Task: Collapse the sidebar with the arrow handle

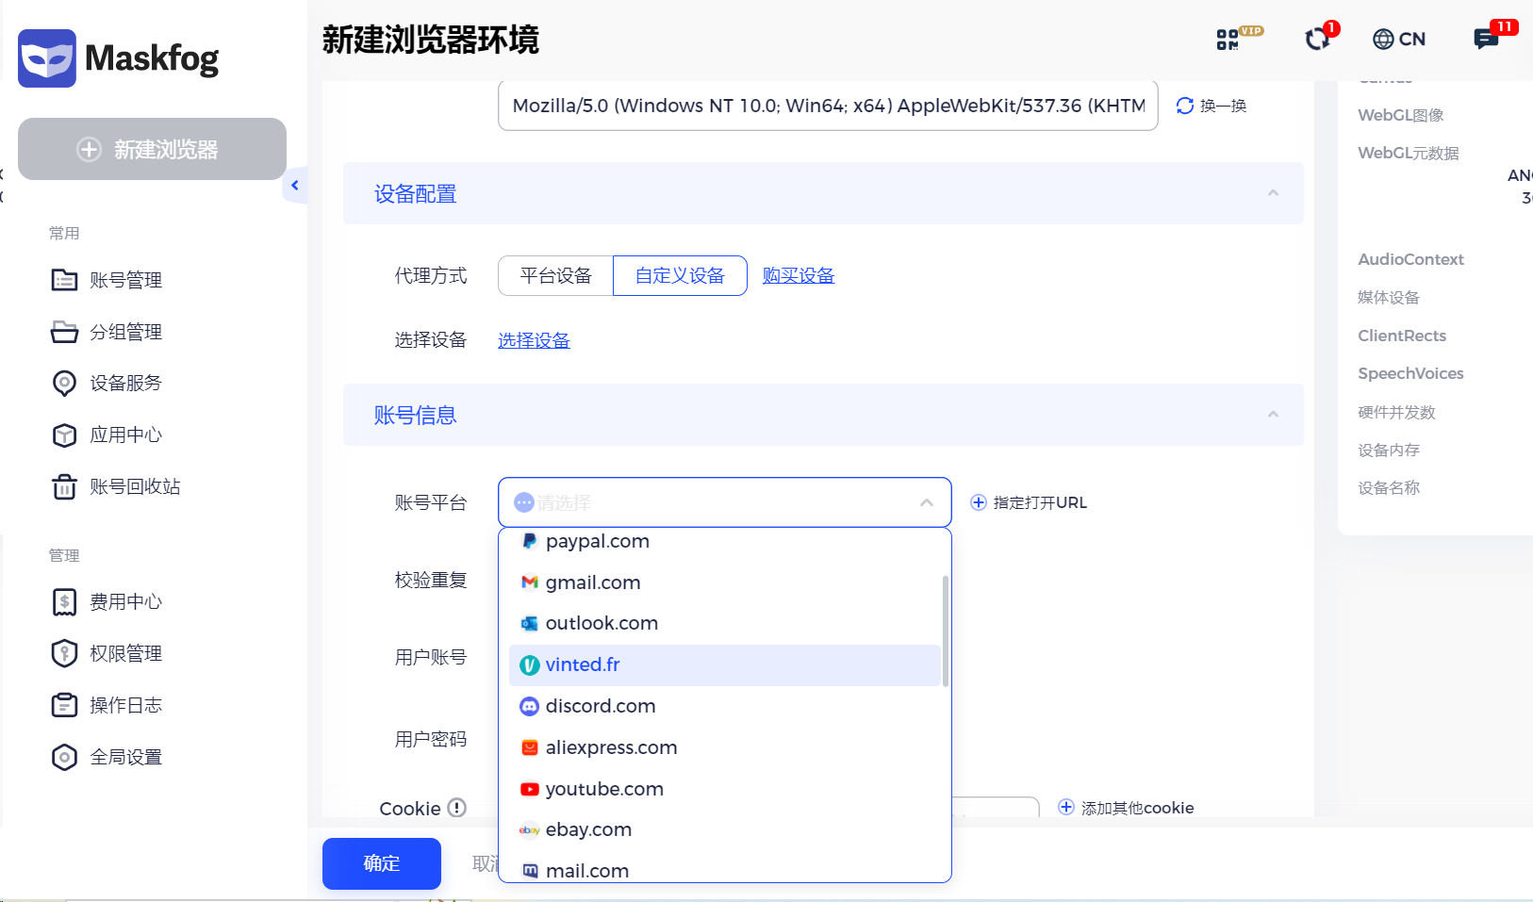Action: point(295,186)
